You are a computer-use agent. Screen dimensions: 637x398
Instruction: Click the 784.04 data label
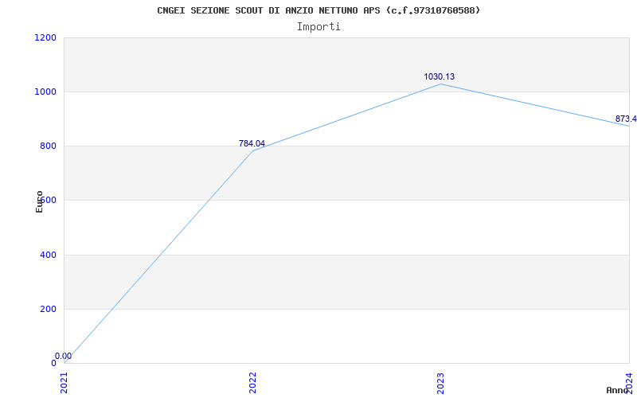[x=252, y=143]
